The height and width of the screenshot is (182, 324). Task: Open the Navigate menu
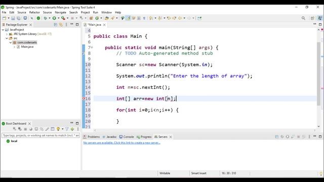[60, 12]
